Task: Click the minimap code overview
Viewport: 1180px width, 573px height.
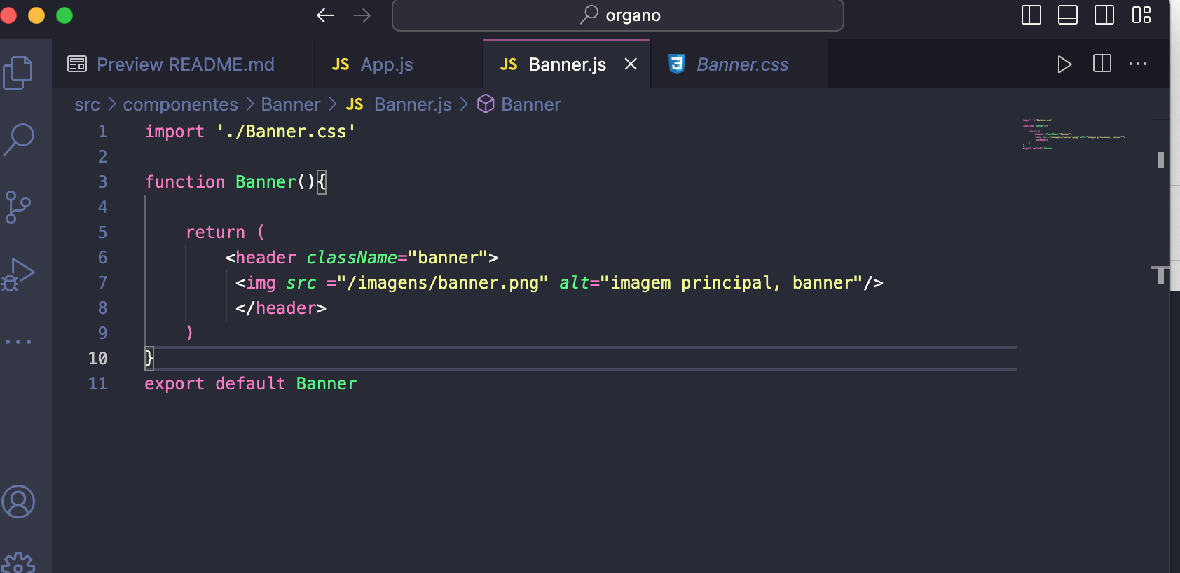Action: pos(1073,134)
